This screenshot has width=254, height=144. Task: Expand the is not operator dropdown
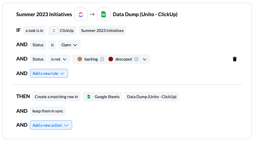pos(59,59)
